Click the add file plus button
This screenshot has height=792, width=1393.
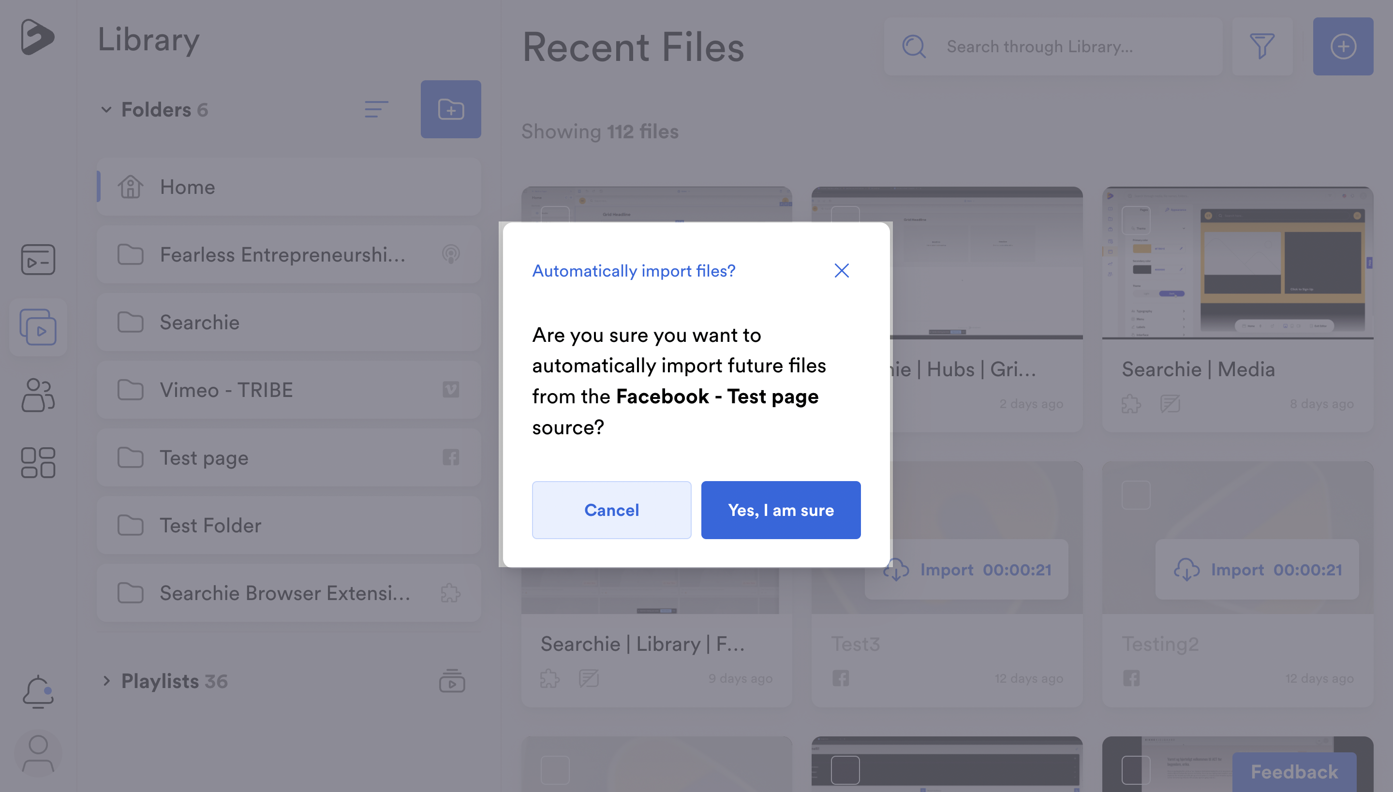coord(1343,46)
